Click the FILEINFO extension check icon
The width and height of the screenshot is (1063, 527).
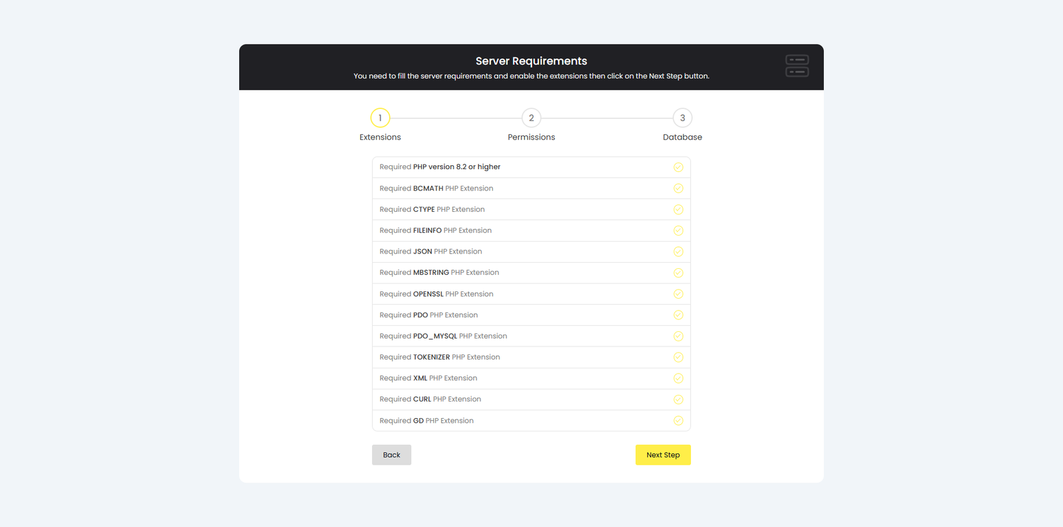[x=678, y=231]
